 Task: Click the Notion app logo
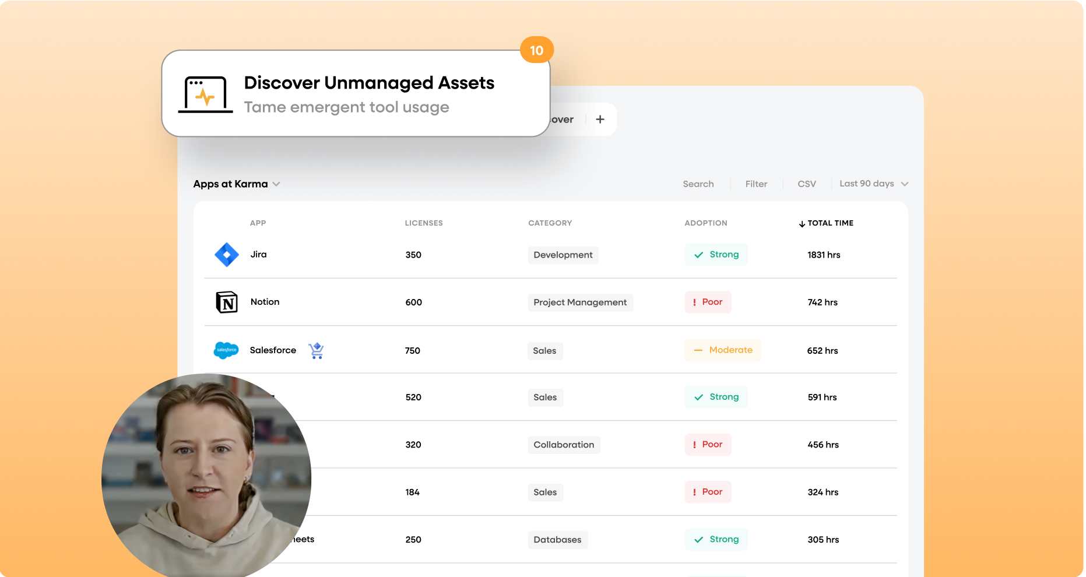pos(227,302)
